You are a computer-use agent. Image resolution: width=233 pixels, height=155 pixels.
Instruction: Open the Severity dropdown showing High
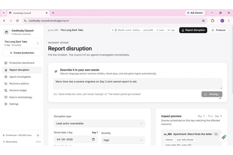pyautogui.click(x=123, y=140)
